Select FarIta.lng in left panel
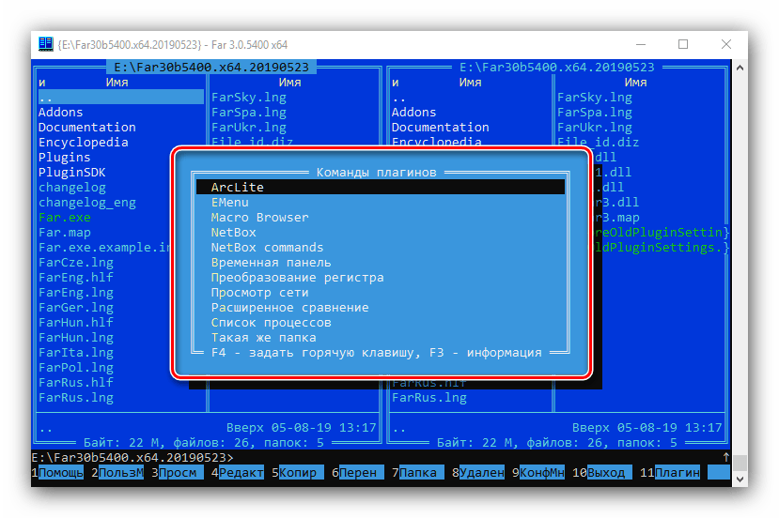 click(x=76, y=352)
